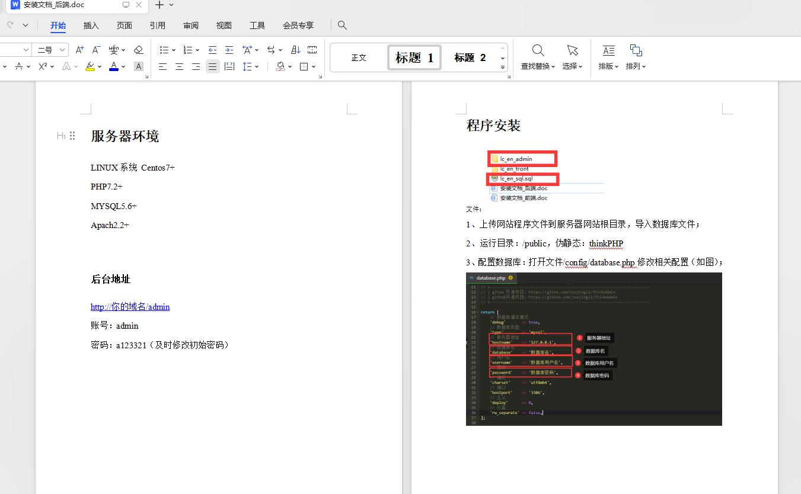Enable the bulleted list
Image resolution: width=801 pixels, height=494 pixels.
pos(164,50)
